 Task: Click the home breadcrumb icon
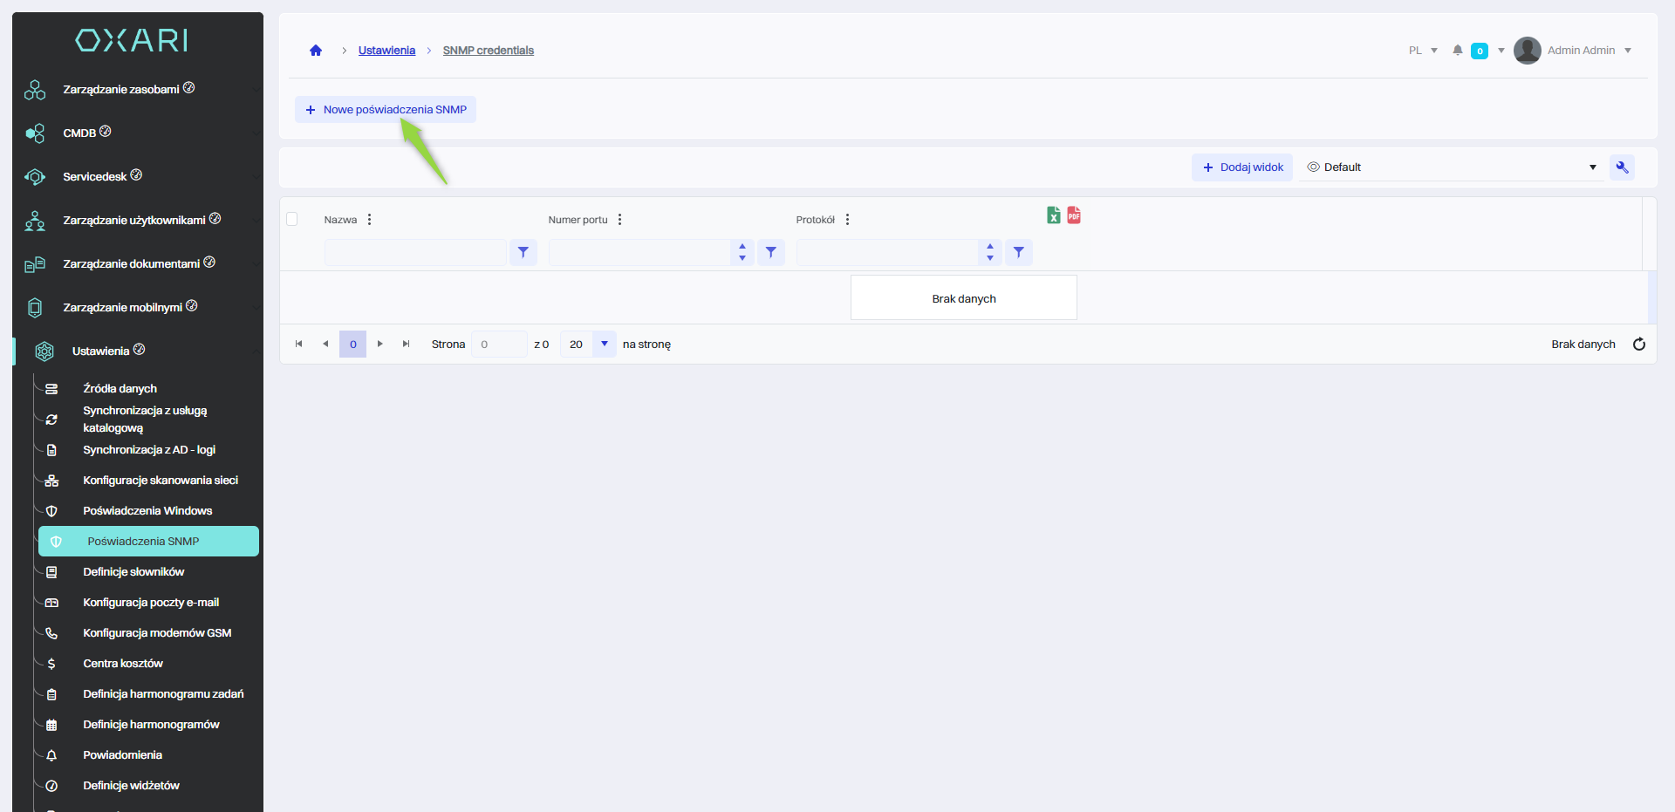tap(316, 51)
